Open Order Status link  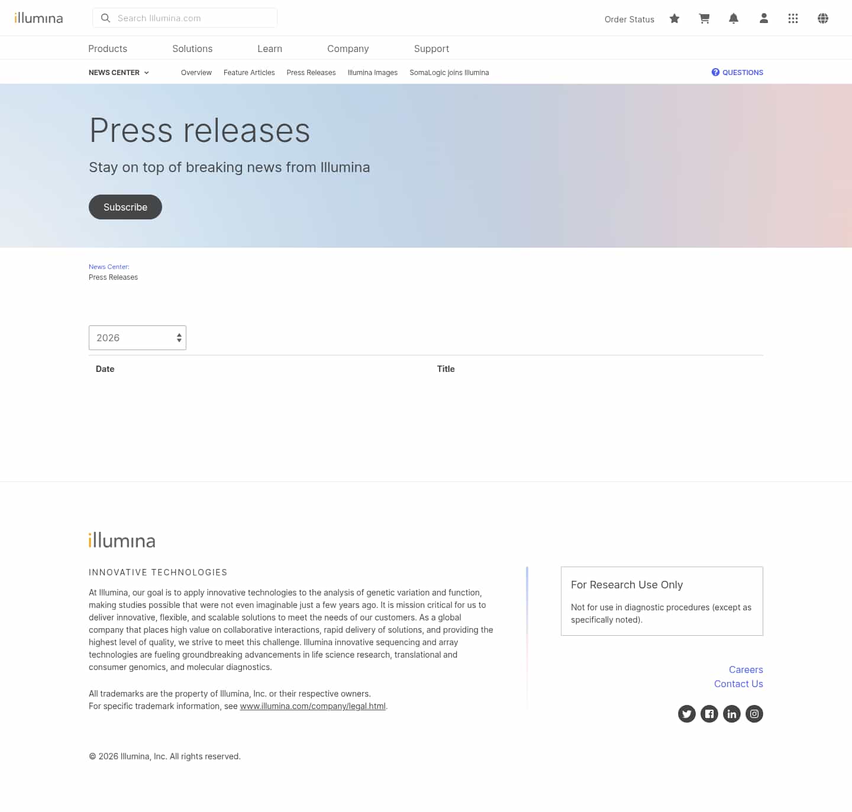[629, 19]
